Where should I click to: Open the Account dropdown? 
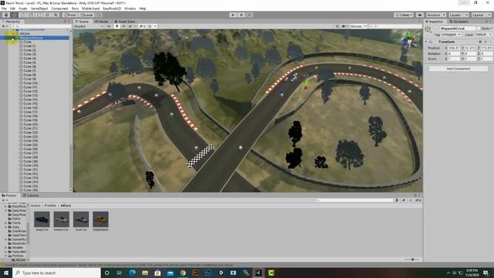pyautogui.click(x=436, y=15)
